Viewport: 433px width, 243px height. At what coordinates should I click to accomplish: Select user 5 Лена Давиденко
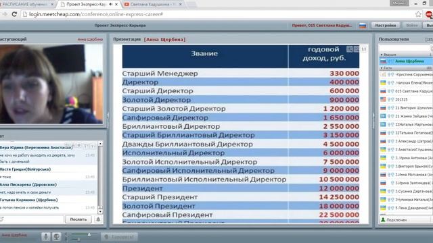[406, 208]
